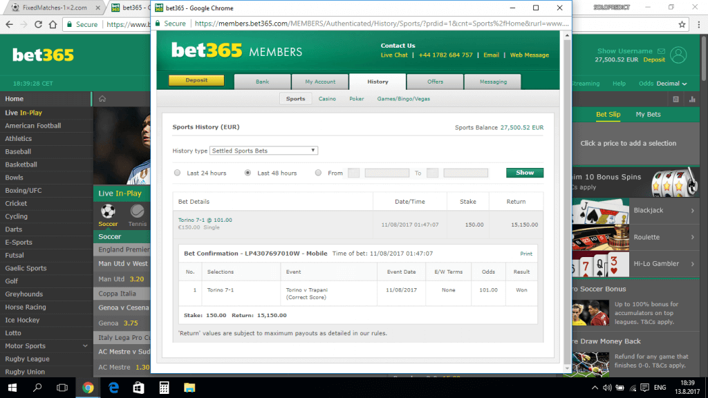Expand the Motor Sports sidebar item
Viewport: 708px width, 398px height.
(x=85, y=346)
